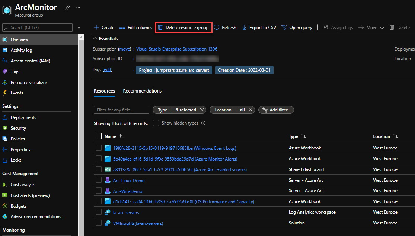
Task: Check the Azure Monitor Alerts workbook row
Action: click(99, 158)
